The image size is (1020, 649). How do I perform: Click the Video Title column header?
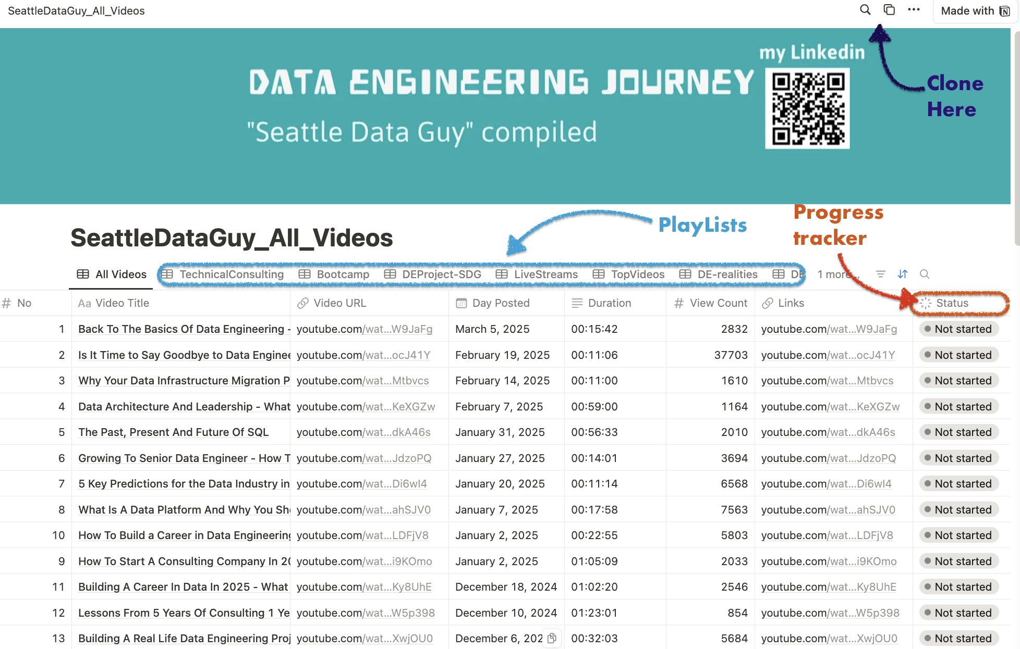(181, 303)
